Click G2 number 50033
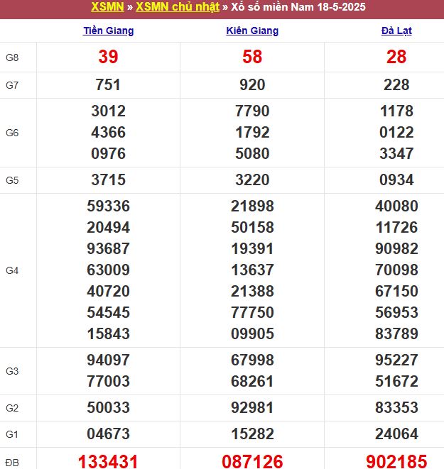 [109, 407]
